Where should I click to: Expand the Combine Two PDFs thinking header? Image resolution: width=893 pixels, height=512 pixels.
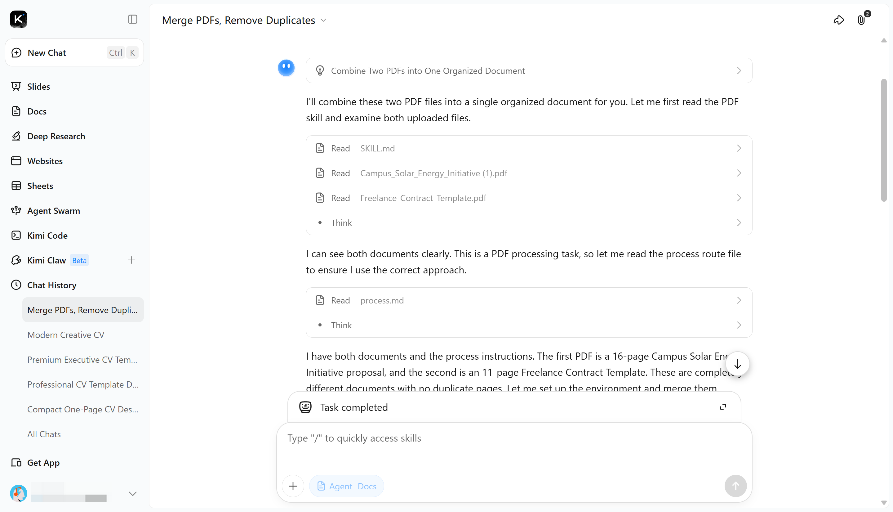pos(529,71)
